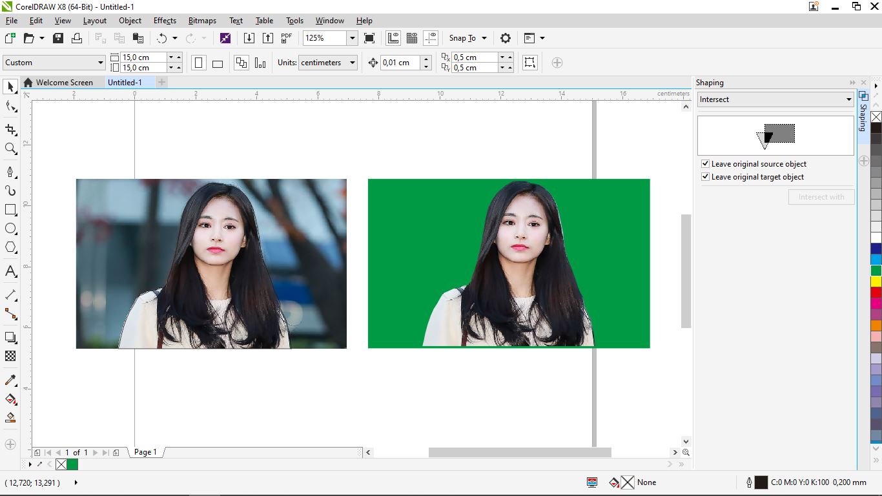The height and width of the screenshot is (496, 882).
Task: Click the Intersect with button
Action: [x=821, y=197]
